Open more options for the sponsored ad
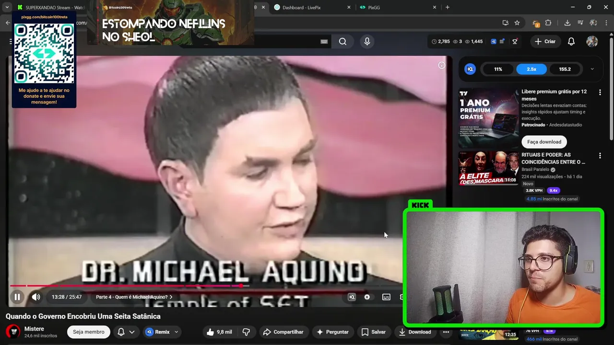Image resolution: width=614 pixels, height=345 pixels. tap(600, 92)
